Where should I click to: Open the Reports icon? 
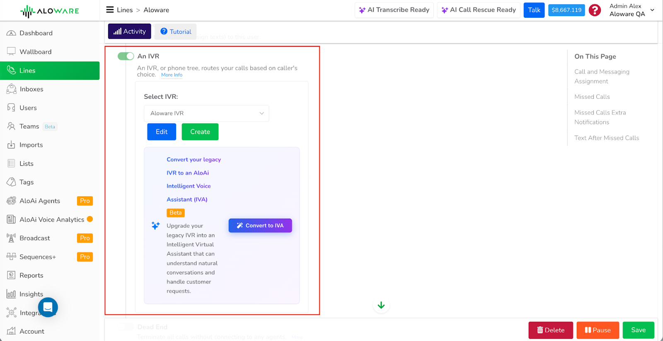coord(11,275)
